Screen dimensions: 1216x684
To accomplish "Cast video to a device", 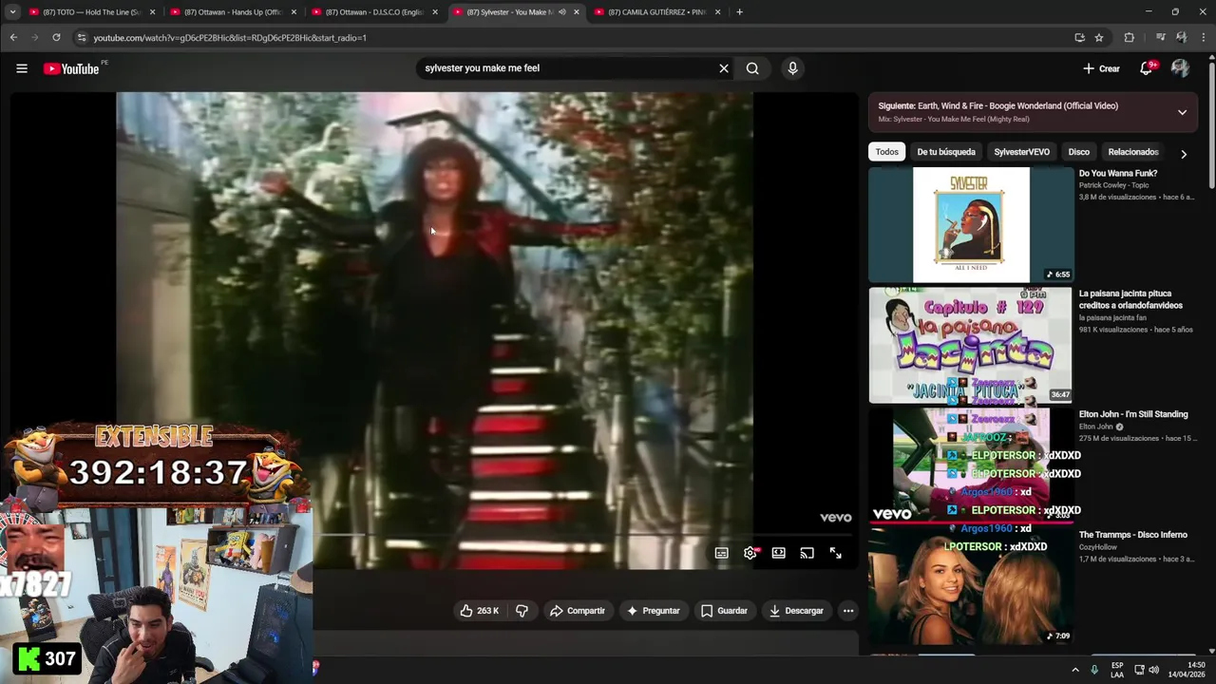I will 807,553.
